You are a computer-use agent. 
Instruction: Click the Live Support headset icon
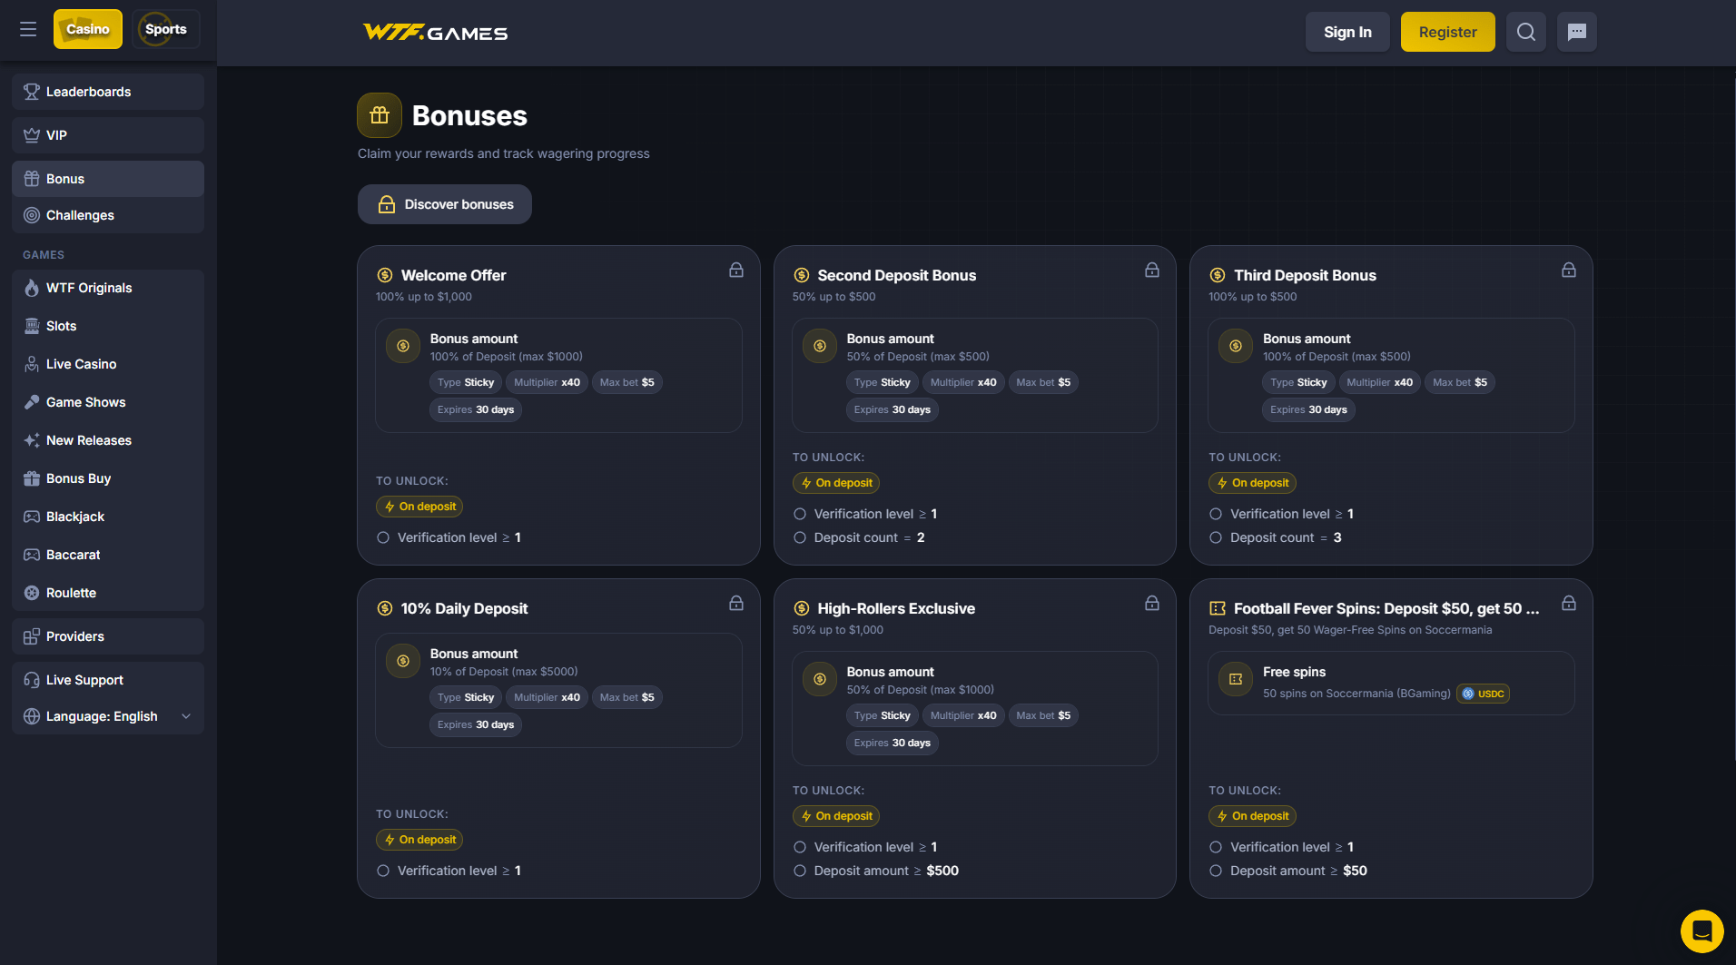[x=32, y=680]
